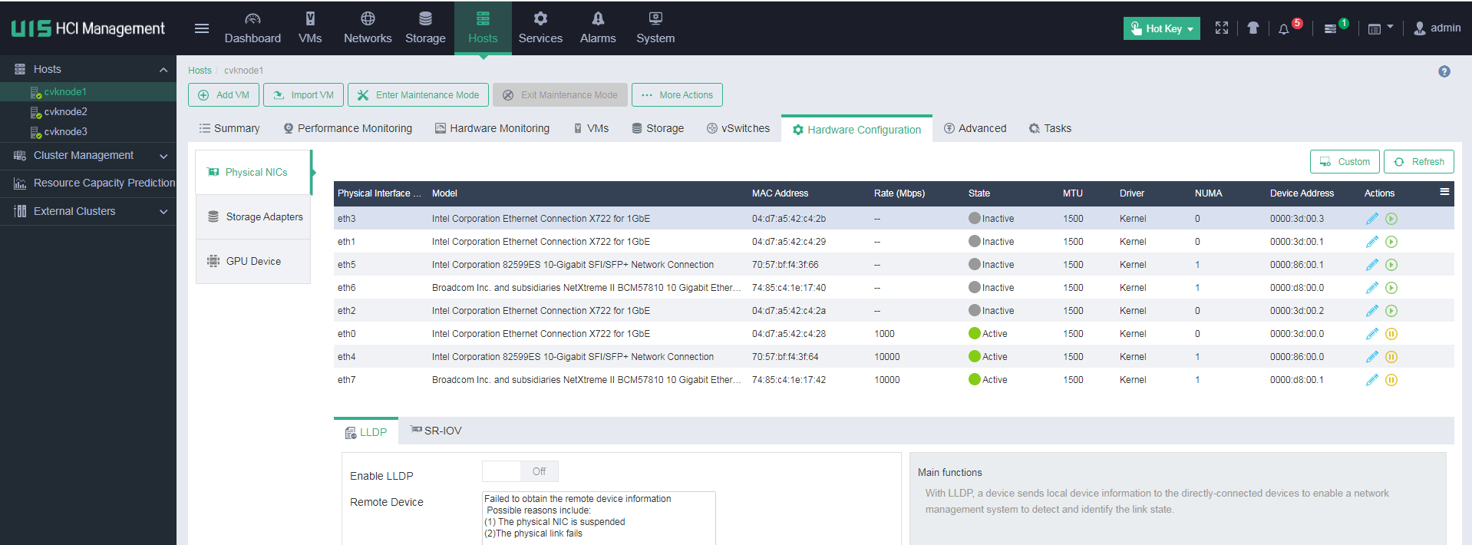
Task: Edit eth6 with pencil icon
Action: 1372,288
